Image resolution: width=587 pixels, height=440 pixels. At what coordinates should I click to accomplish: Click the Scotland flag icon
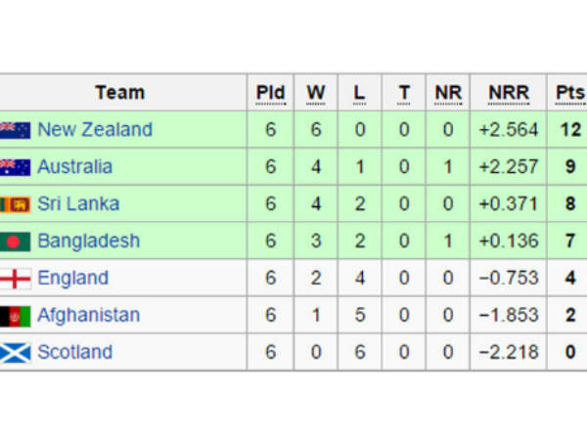click(x=16, y=353)
